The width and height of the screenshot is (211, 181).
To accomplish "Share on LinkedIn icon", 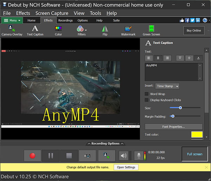I will click(198, 20).
